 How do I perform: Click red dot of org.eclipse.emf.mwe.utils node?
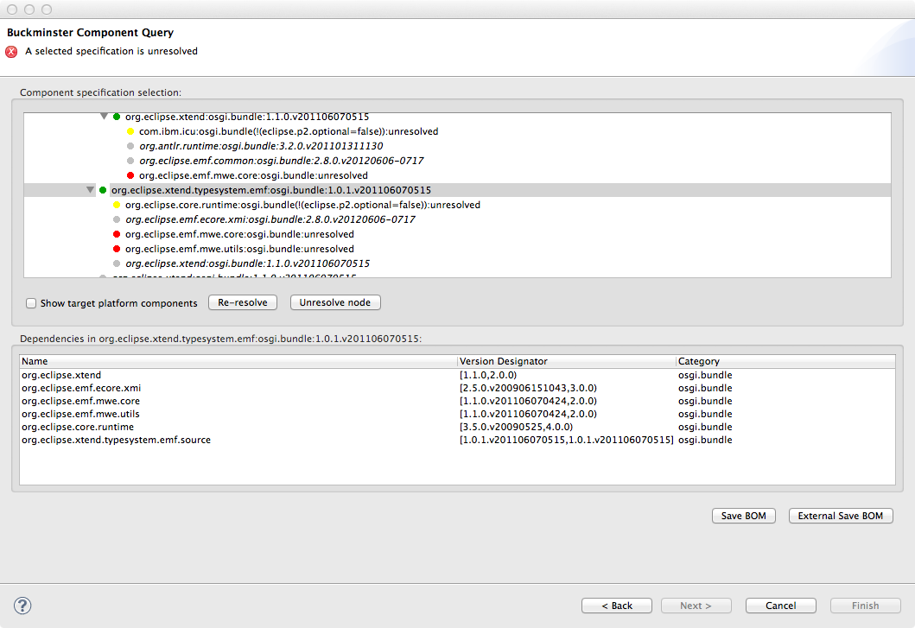pyautogui.click(x=117, y=249)
